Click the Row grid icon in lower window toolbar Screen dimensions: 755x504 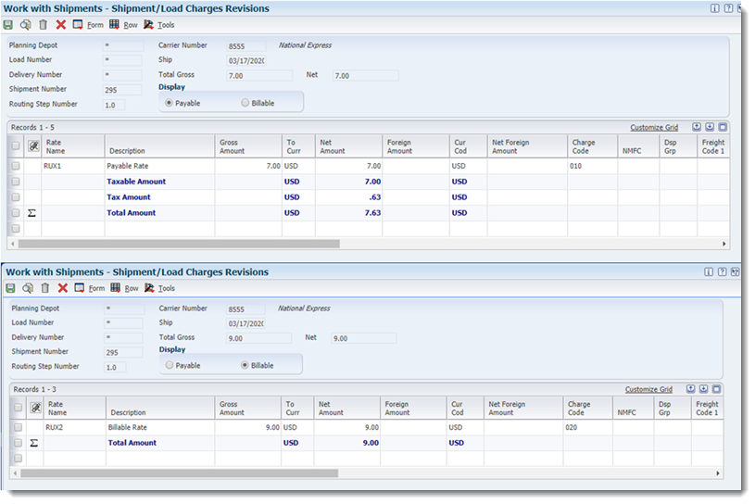(x=116, y=288)
